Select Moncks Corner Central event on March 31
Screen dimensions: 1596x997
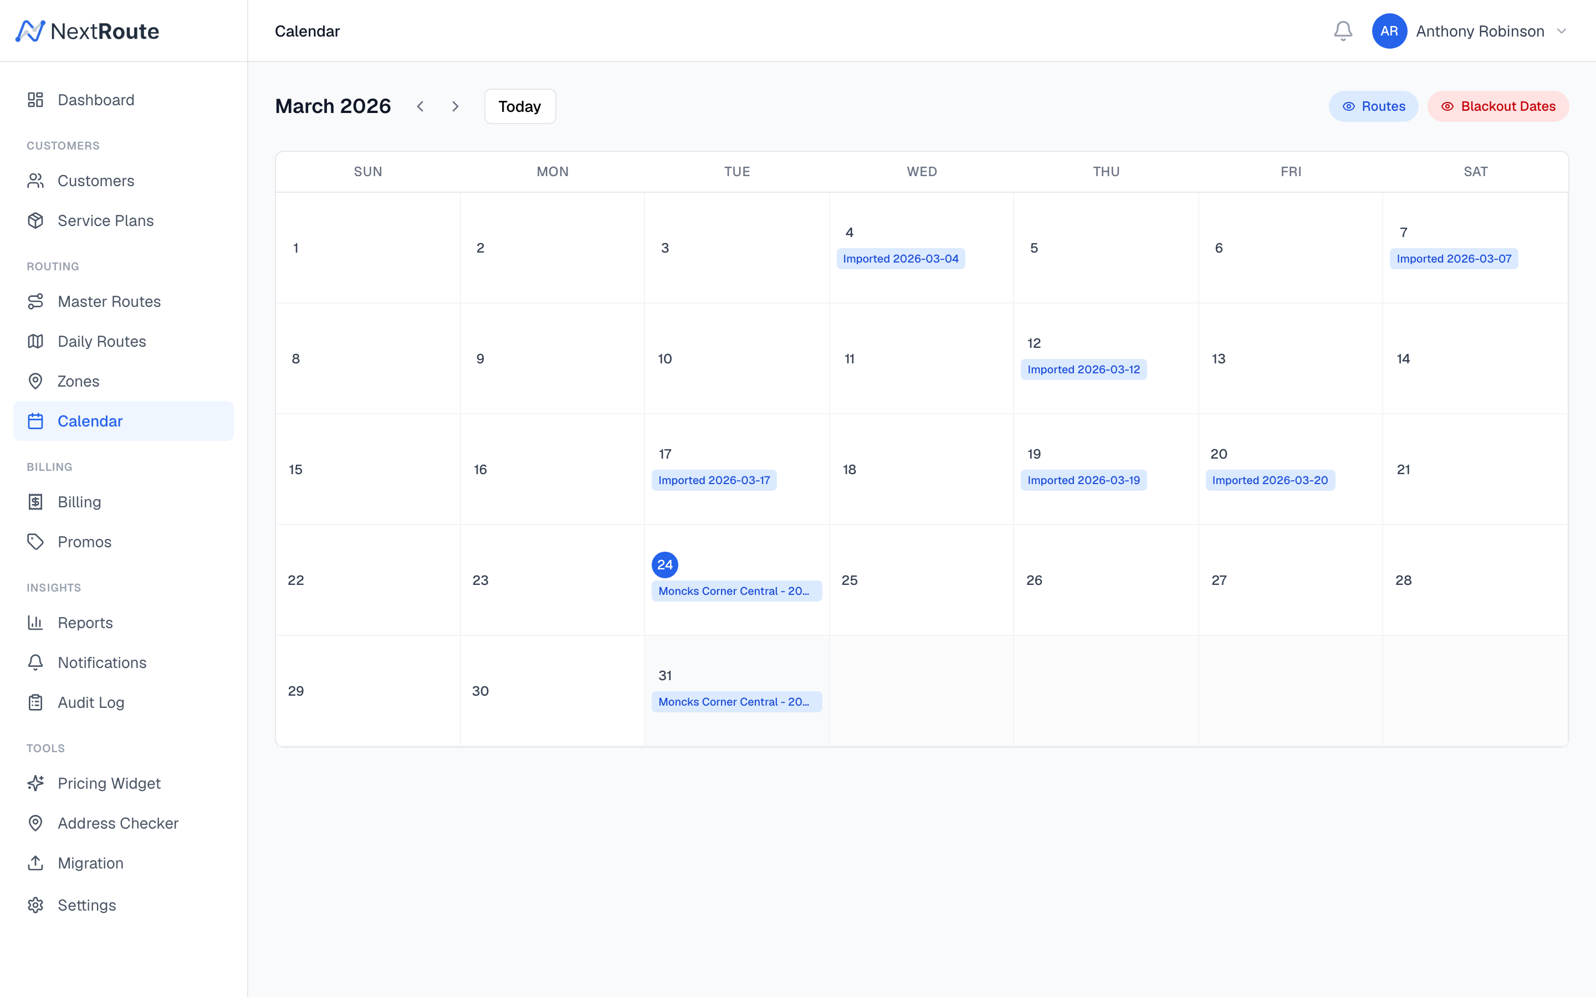pos(736,702)
